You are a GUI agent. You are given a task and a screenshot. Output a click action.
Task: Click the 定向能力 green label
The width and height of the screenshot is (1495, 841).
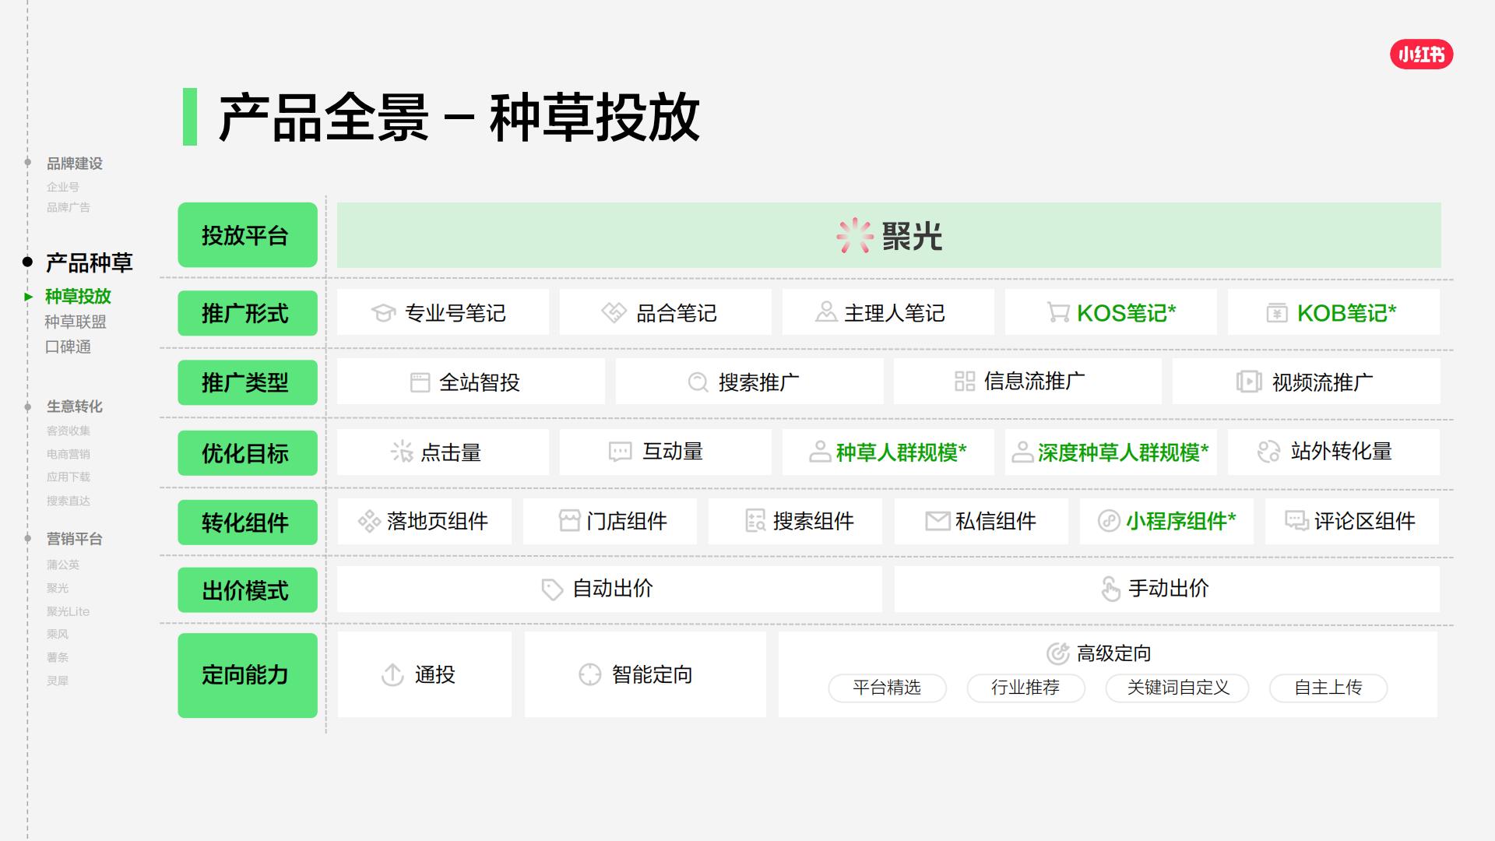click(x=248, y=675)
